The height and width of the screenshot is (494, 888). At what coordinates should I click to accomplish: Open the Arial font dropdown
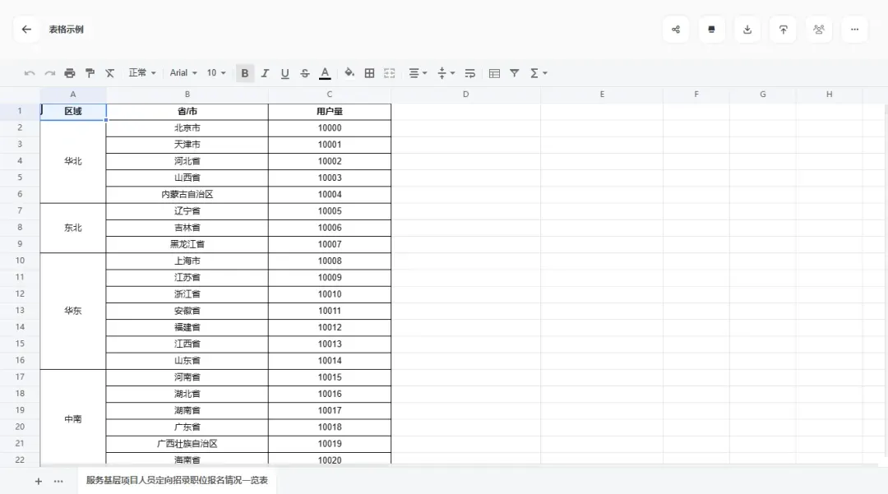[x=183, y=73]
